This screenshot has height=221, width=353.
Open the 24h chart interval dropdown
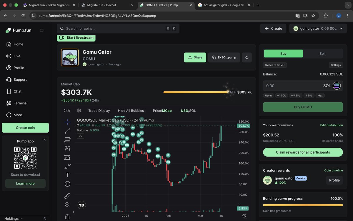pyautogui.click(x=67, y=111)
